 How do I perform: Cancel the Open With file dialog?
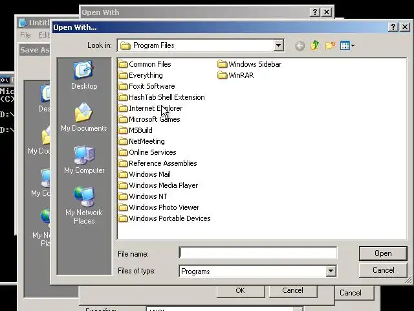(x=383, y=270)
